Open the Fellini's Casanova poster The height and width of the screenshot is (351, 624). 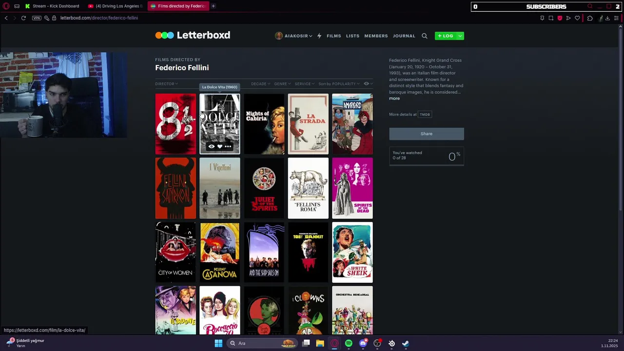[x=220, y=253]
